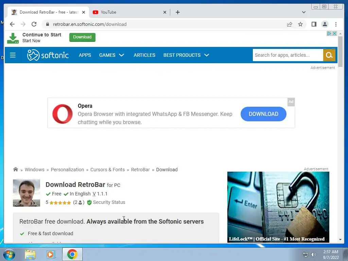Click the scrollbar up arrow
Image resolution: width=348 pixels, height=261 pixels.
click(340, 34)
